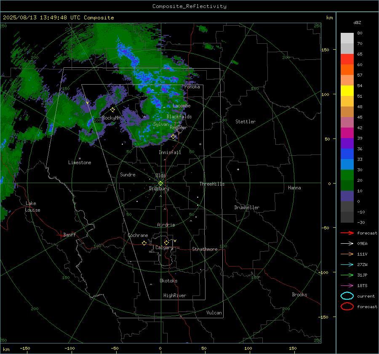Click the Calgary city label
The height and width of the screenshot is (354, 379).
click(x=164, y=248)
